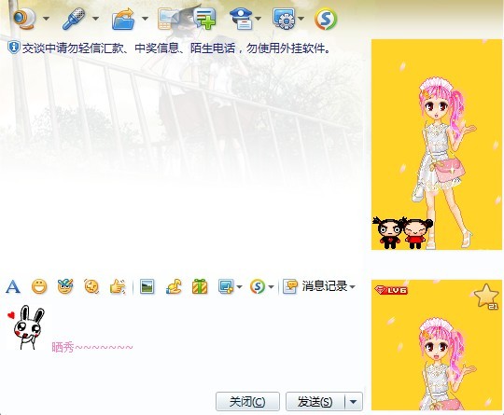504x415 pixels.
Task: Expand screen capture options arrow
Action: (239, 286)
